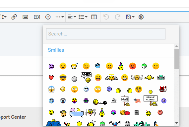
Task: Select the Smilies category heading
Action: pyautogui.click(x=56, y=50)
